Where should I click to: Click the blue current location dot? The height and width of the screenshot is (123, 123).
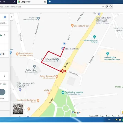point(64,44)
